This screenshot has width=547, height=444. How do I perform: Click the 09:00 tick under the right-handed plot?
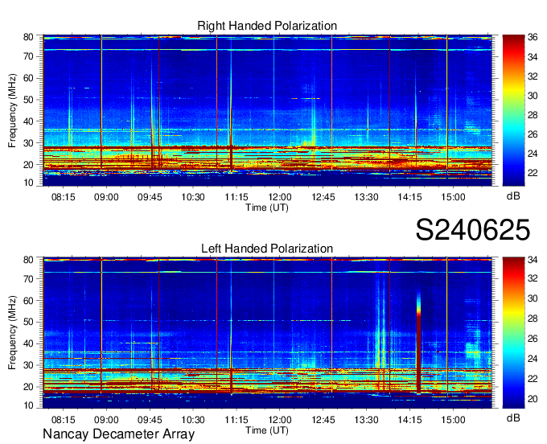point(106,197)
